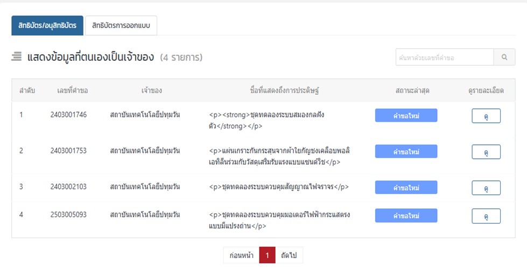The image size is (527, 280).
Task: View details of request 2503005093
Action: pos(486,216)
